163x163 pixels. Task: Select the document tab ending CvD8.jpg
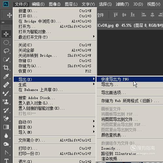(x=130, y=25)
